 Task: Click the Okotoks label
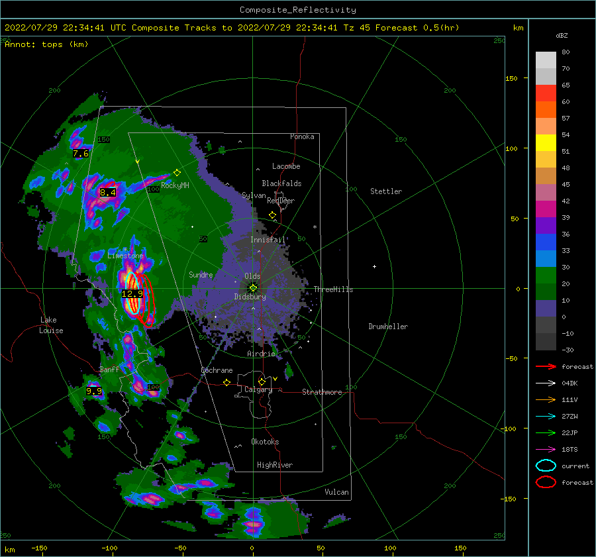[x=265, y=442]
